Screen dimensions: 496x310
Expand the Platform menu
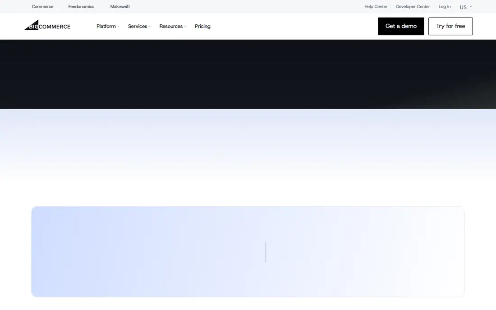[x=108, y=26]
